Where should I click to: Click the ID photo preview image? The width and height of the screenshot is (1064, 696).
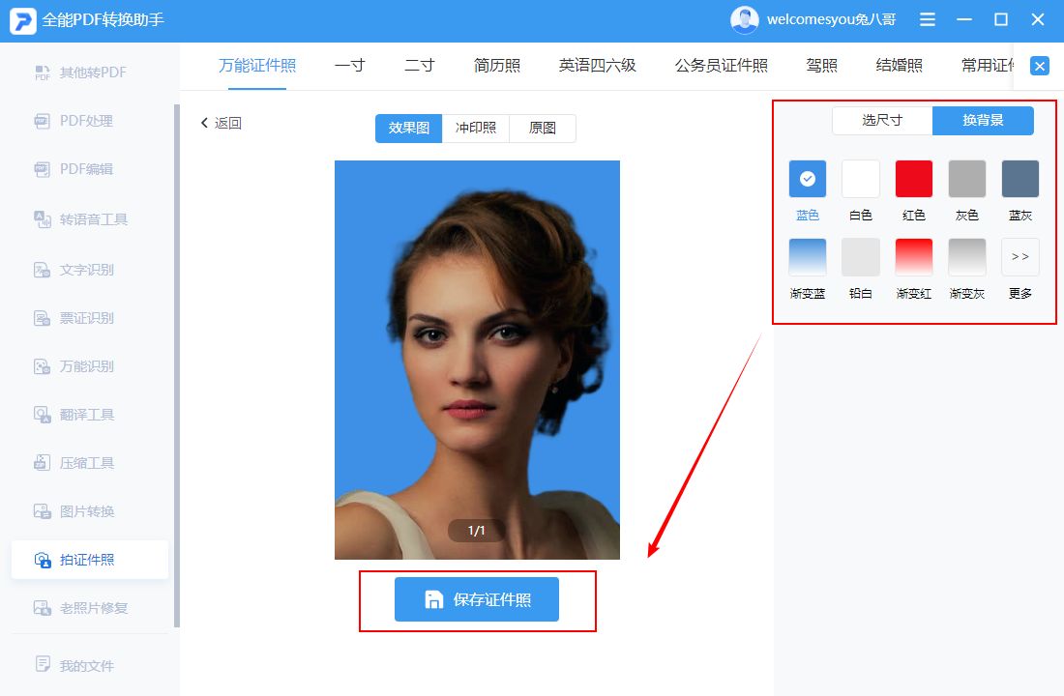tap(477, 361)
